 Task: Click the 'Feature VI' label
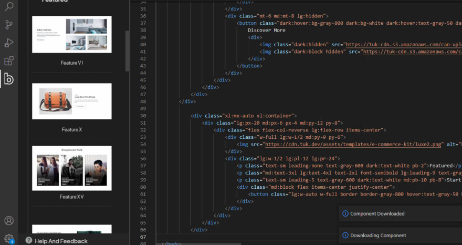pyautogui.click(x=72, y=63)
